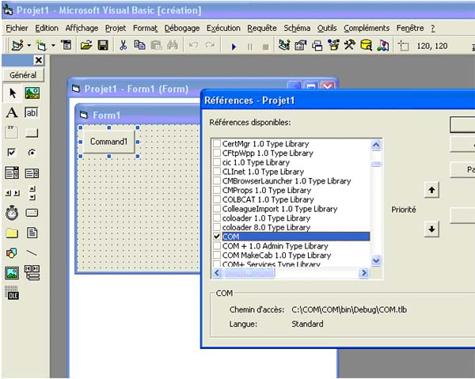Check CertMgr 1.0 Type Library
Viewport: 475px width, 379px height.
pyautogui.click(x=217, y=143)
